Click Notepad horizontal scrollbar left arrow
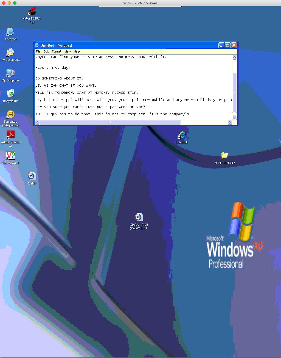 [38, 122]
